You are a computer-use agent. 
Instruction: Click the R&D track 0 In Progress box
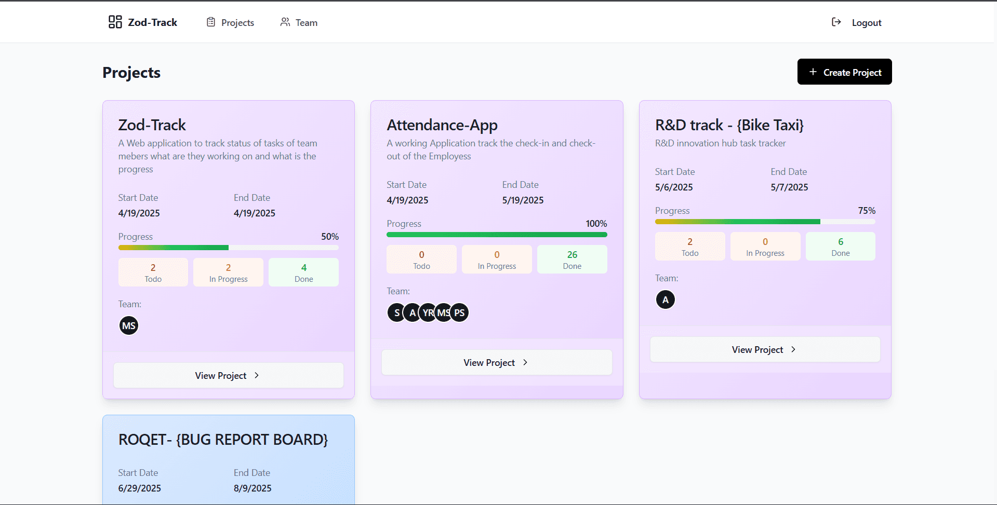[x=765, y=247]
